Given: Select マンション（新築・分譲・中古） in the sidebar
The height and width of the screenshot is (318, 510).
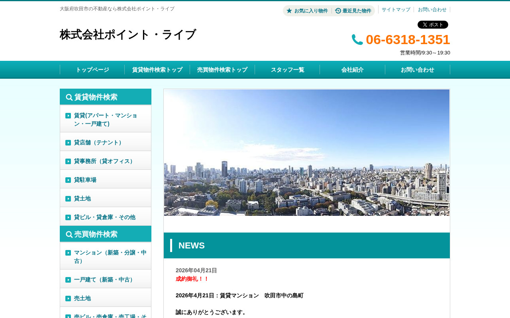Looking at the screenshot, I should point(106,256).
